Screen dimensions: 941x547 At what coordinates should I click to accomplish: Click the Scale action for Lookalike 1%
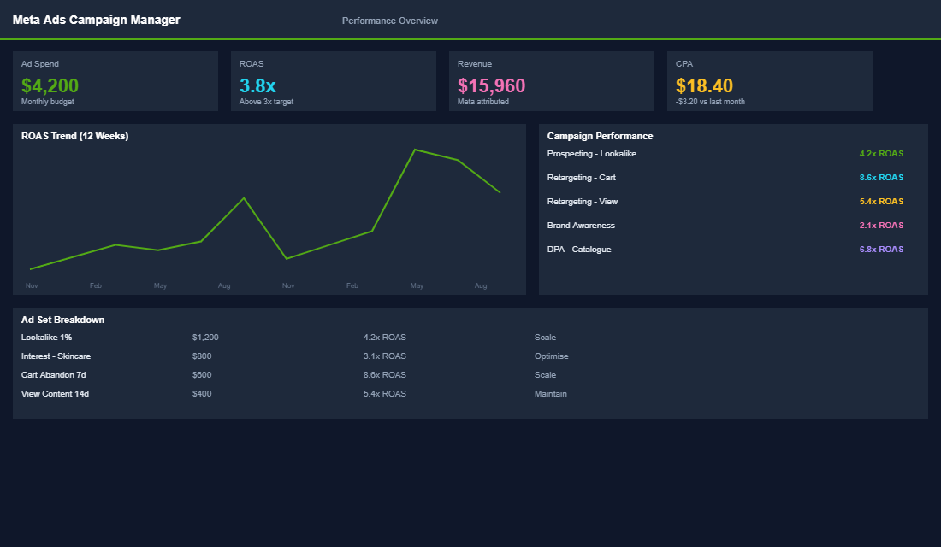[545, 337]
